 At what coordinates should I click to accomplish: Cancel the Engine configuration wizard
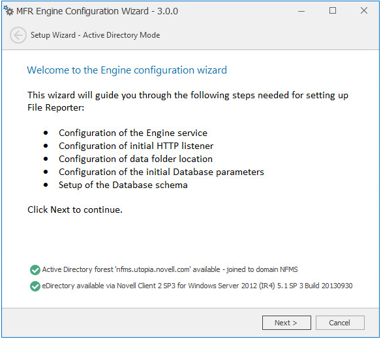340,323
